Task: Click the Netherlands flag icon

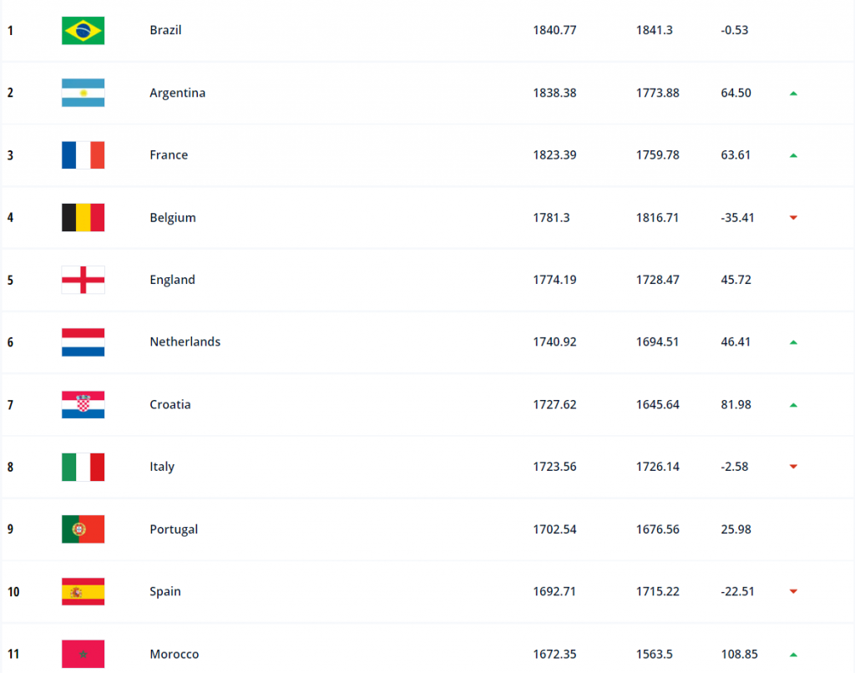Action: coord(83,342)
